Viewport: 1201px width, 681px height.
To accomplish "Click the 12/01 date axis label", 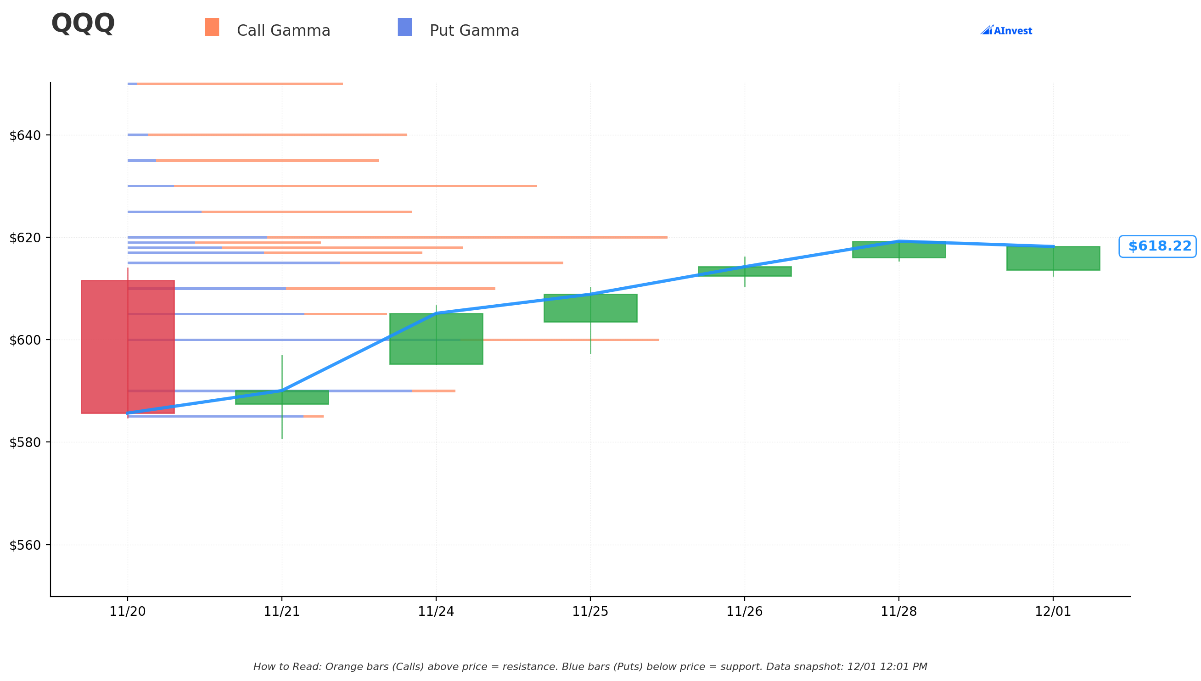I will [1053, 612].
